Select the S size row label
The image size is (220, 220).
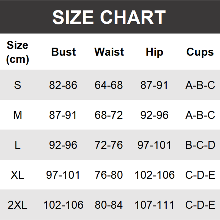click(x=18, y=85)
